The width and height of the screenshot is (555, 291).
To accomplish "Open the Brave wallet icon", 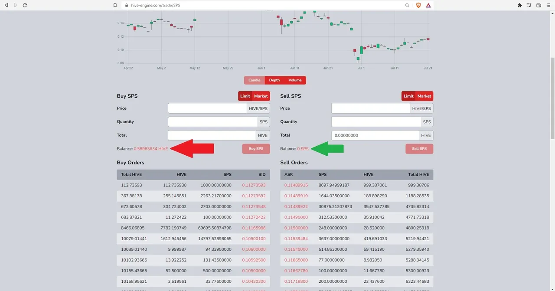I will tap(539, 5).
